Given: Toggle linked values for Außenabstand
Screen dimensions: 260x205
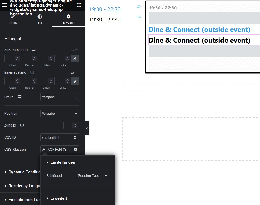Looking at the screenshot, I should (75, 59).
